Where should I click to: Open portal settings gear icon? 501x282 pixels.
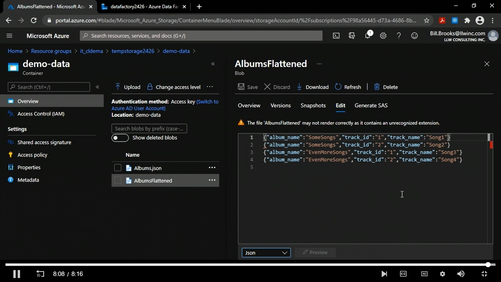click(383, 36)
